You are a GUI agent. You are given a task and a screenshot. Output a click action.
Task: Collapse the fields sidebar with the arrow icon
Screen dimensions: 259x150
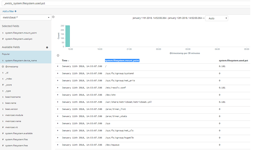tap(53, 17)
